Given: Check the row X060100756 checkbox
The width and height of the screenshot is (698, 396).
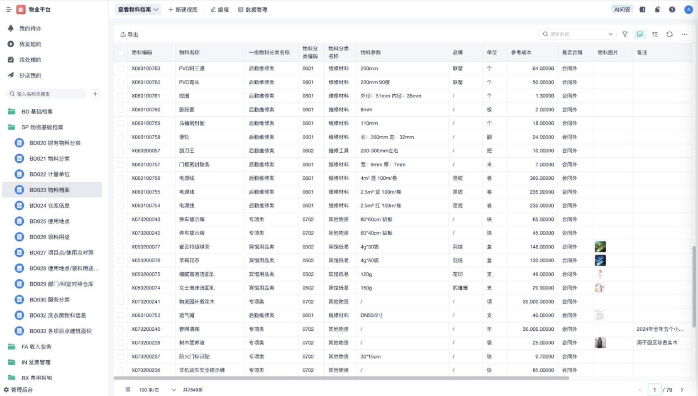Looking at the screenshot, I should click(121, 178).
